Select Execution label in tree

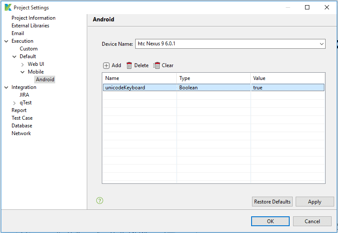click(x=22, y=41)
